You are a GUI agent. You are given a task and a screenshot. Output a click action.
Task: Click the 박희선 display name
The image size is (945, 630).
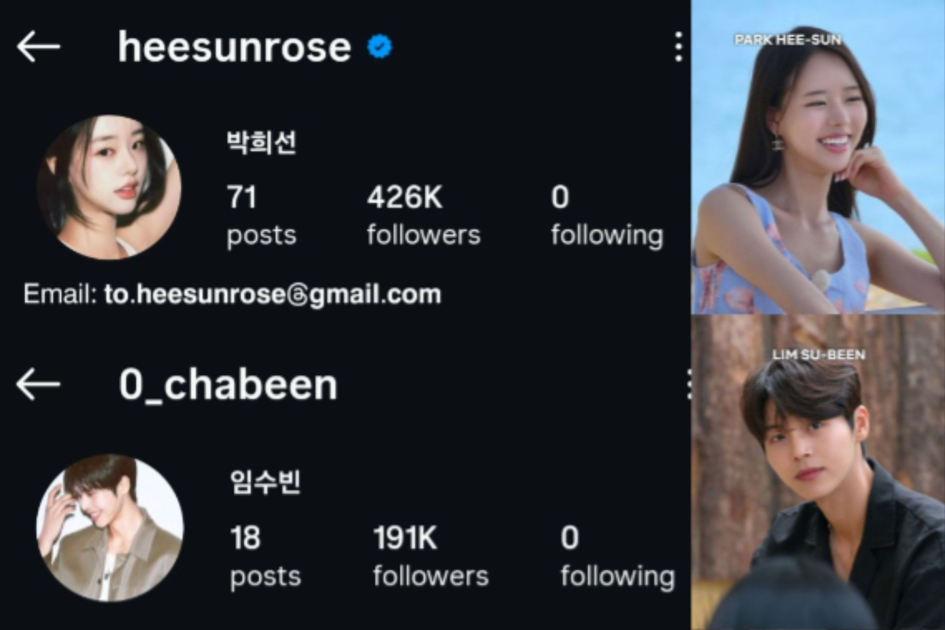(262, 142)
